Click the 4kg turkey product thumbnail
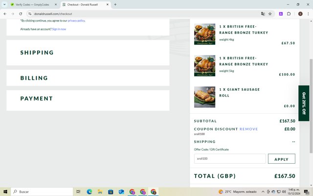Screen dimensions: 313x196 [204, 34]
